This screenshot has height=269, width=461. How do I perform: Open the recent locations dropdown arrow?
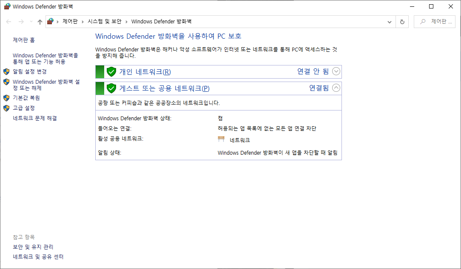tap(31, 22)
